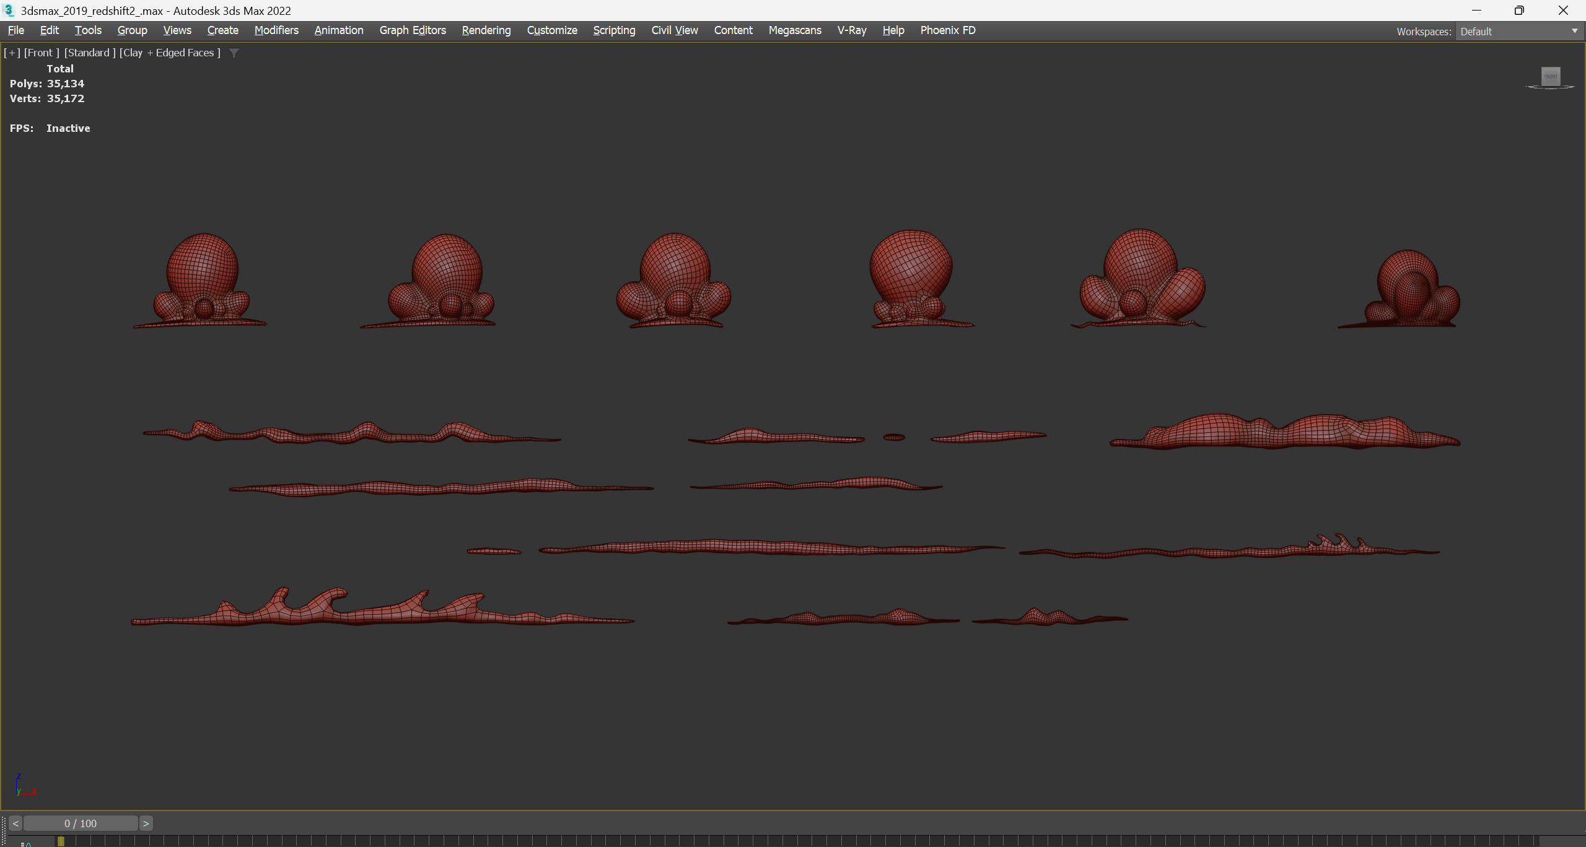Open the Clay + Edged Faces per-view menu
Screen dimensions: 1586x847
[170, 53]
